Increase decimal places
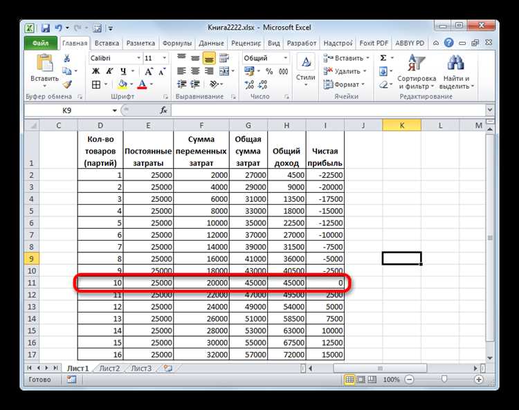Screen dimensions: 519x410 (x=249, y=85)
